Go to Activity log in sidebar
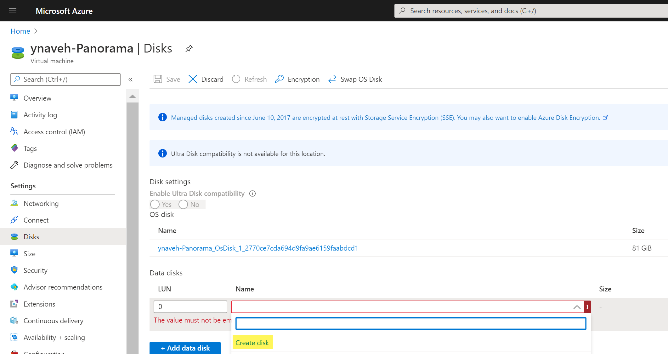Screen dimensions: 668x354 click(x=40, y=115)
